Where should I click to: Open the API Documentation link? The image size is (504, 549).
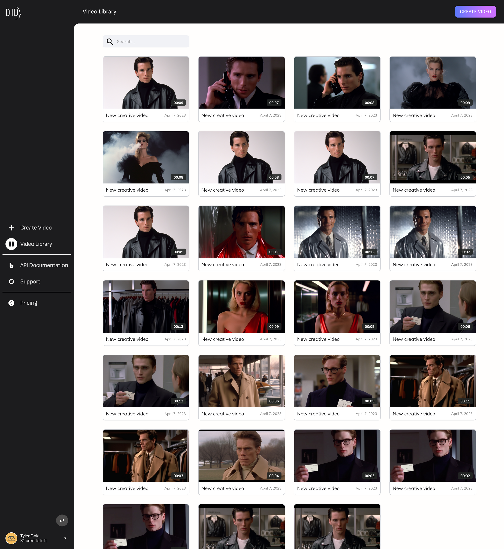[x=44, y=265]
